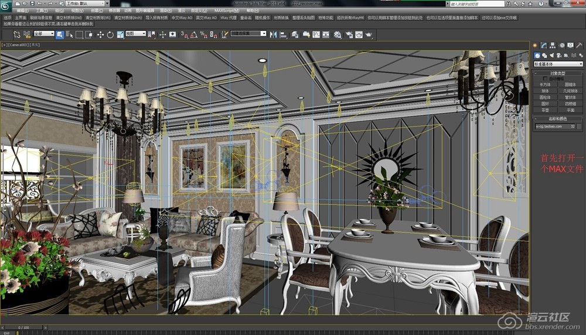Activate the Select and Move tool
The height and width of the screenshot is (335, 586).
click(100, 35)
